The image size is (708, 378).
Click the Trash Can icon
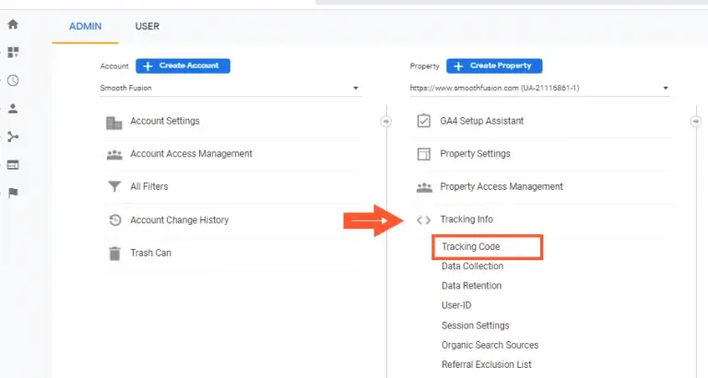pyautogui.click(x=114, y=253)
